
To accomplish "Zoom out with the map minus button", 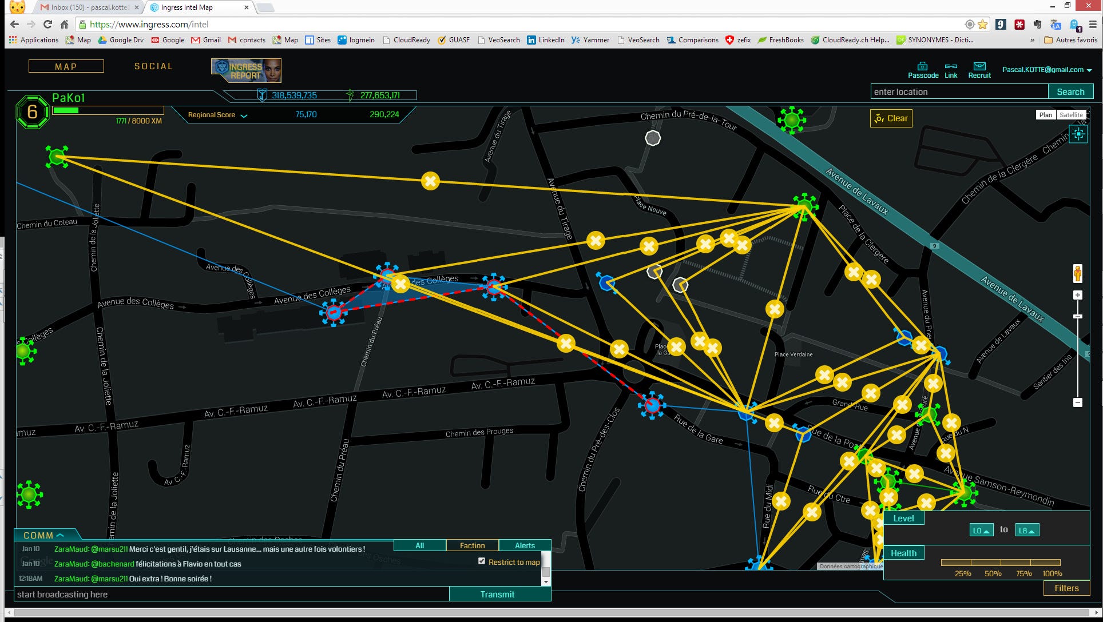I will point(1078,402).
